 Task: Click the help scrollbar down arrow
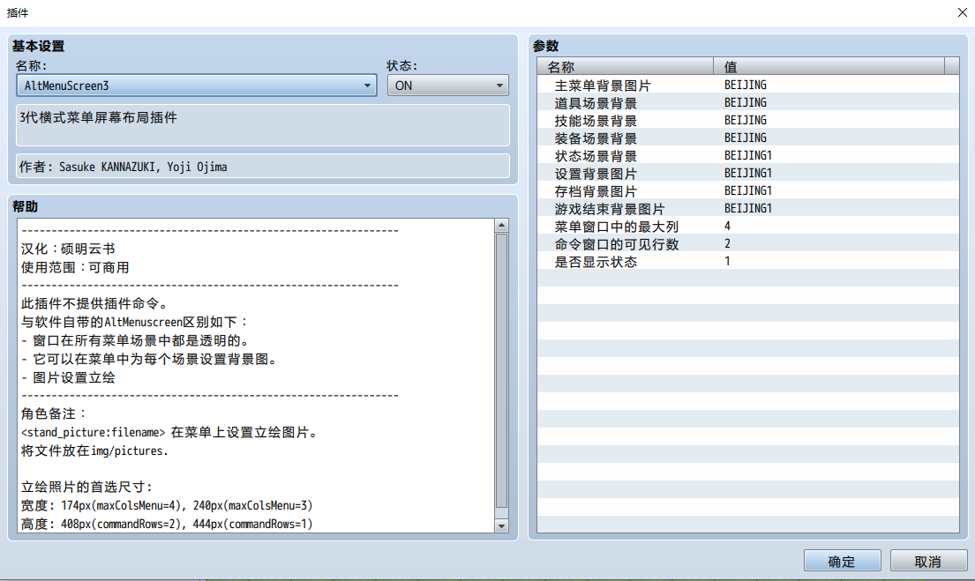click(x=501, y=525)
